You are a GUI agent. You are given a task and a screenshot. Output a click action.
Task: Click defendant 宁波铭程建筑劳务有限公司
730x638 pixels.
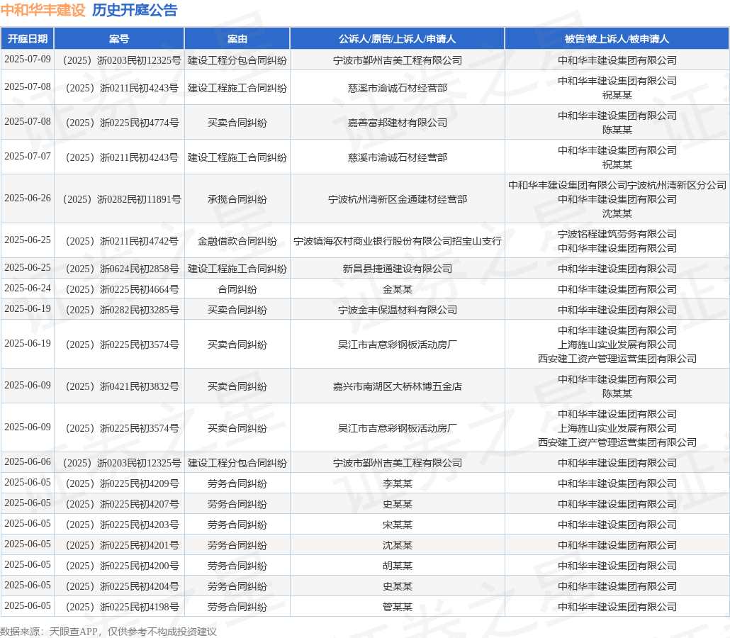coord(617,234)
